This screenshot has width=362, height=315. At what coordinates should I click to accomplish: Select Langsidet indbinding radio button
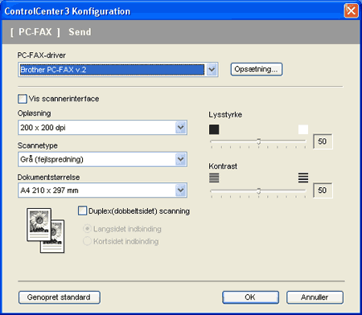coord(87,229)
